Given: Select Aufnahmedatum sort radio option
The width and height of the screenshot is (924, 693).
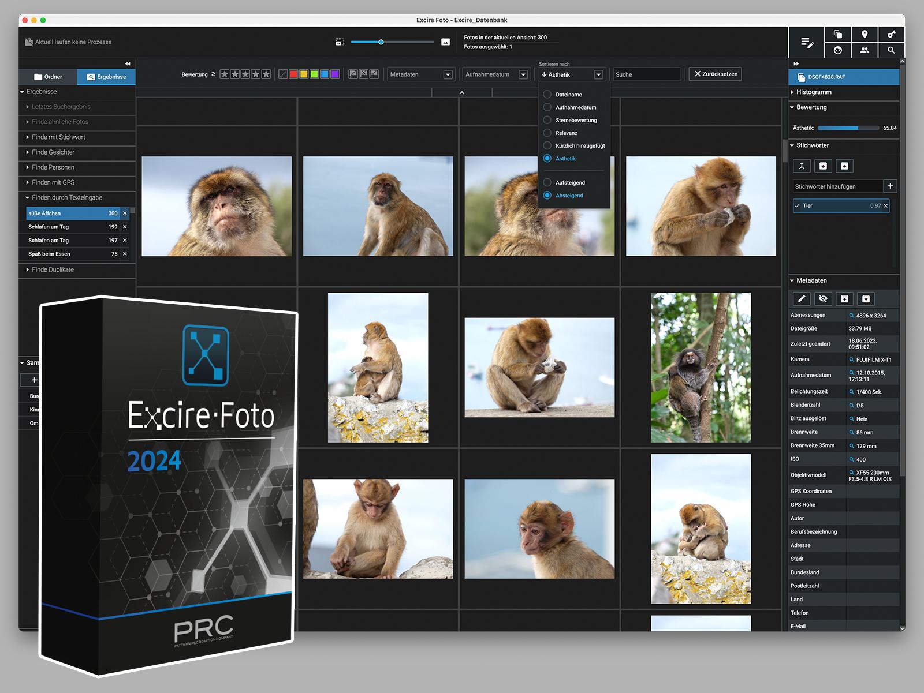Looking at the screenshot, I should click(x=547, y=107).
